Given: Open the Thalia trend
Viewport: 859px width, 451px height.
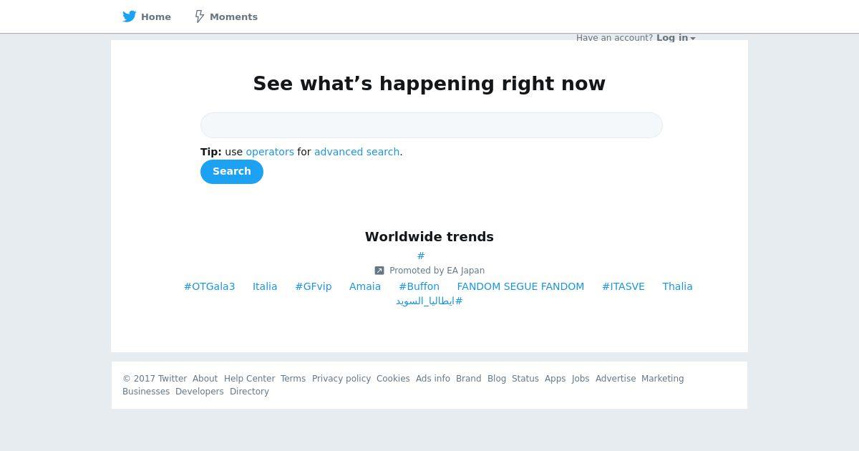Looking at the screenshot, I should [x=677, y=286].
